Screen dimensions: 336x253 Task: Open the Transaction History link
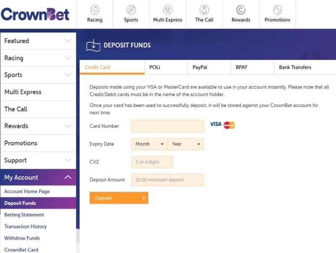(26, 226)
